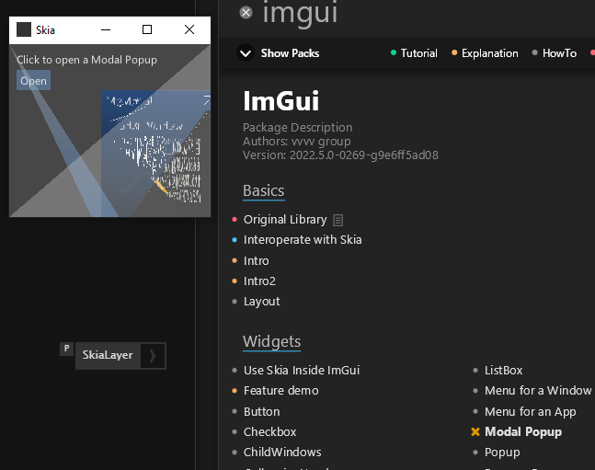Open Menu for an App entry
This screenshot has width=595, height=470.
(x=530, y=411)
